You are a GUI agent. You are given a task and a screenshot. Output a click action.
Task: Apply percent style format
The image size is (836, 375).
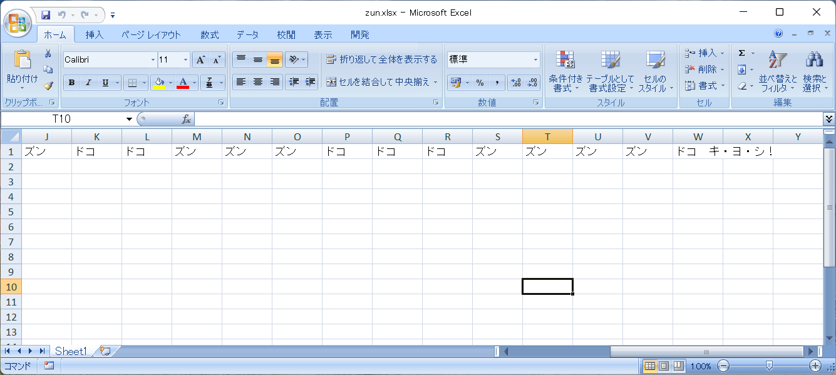[480, 83]
